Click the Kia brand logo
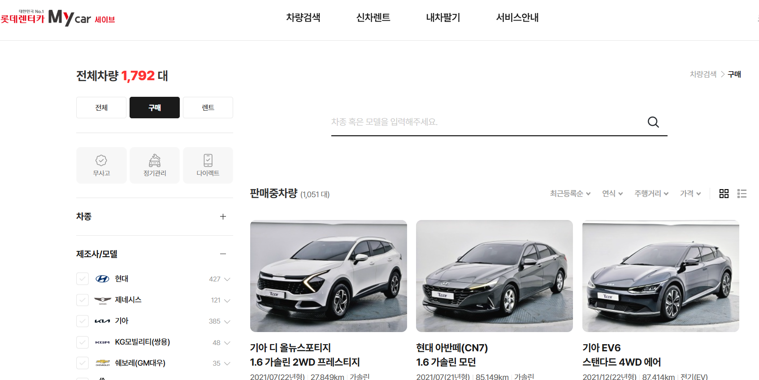This screenshot has width=759, height=380. pyautogui.click(x=103, y=321)
